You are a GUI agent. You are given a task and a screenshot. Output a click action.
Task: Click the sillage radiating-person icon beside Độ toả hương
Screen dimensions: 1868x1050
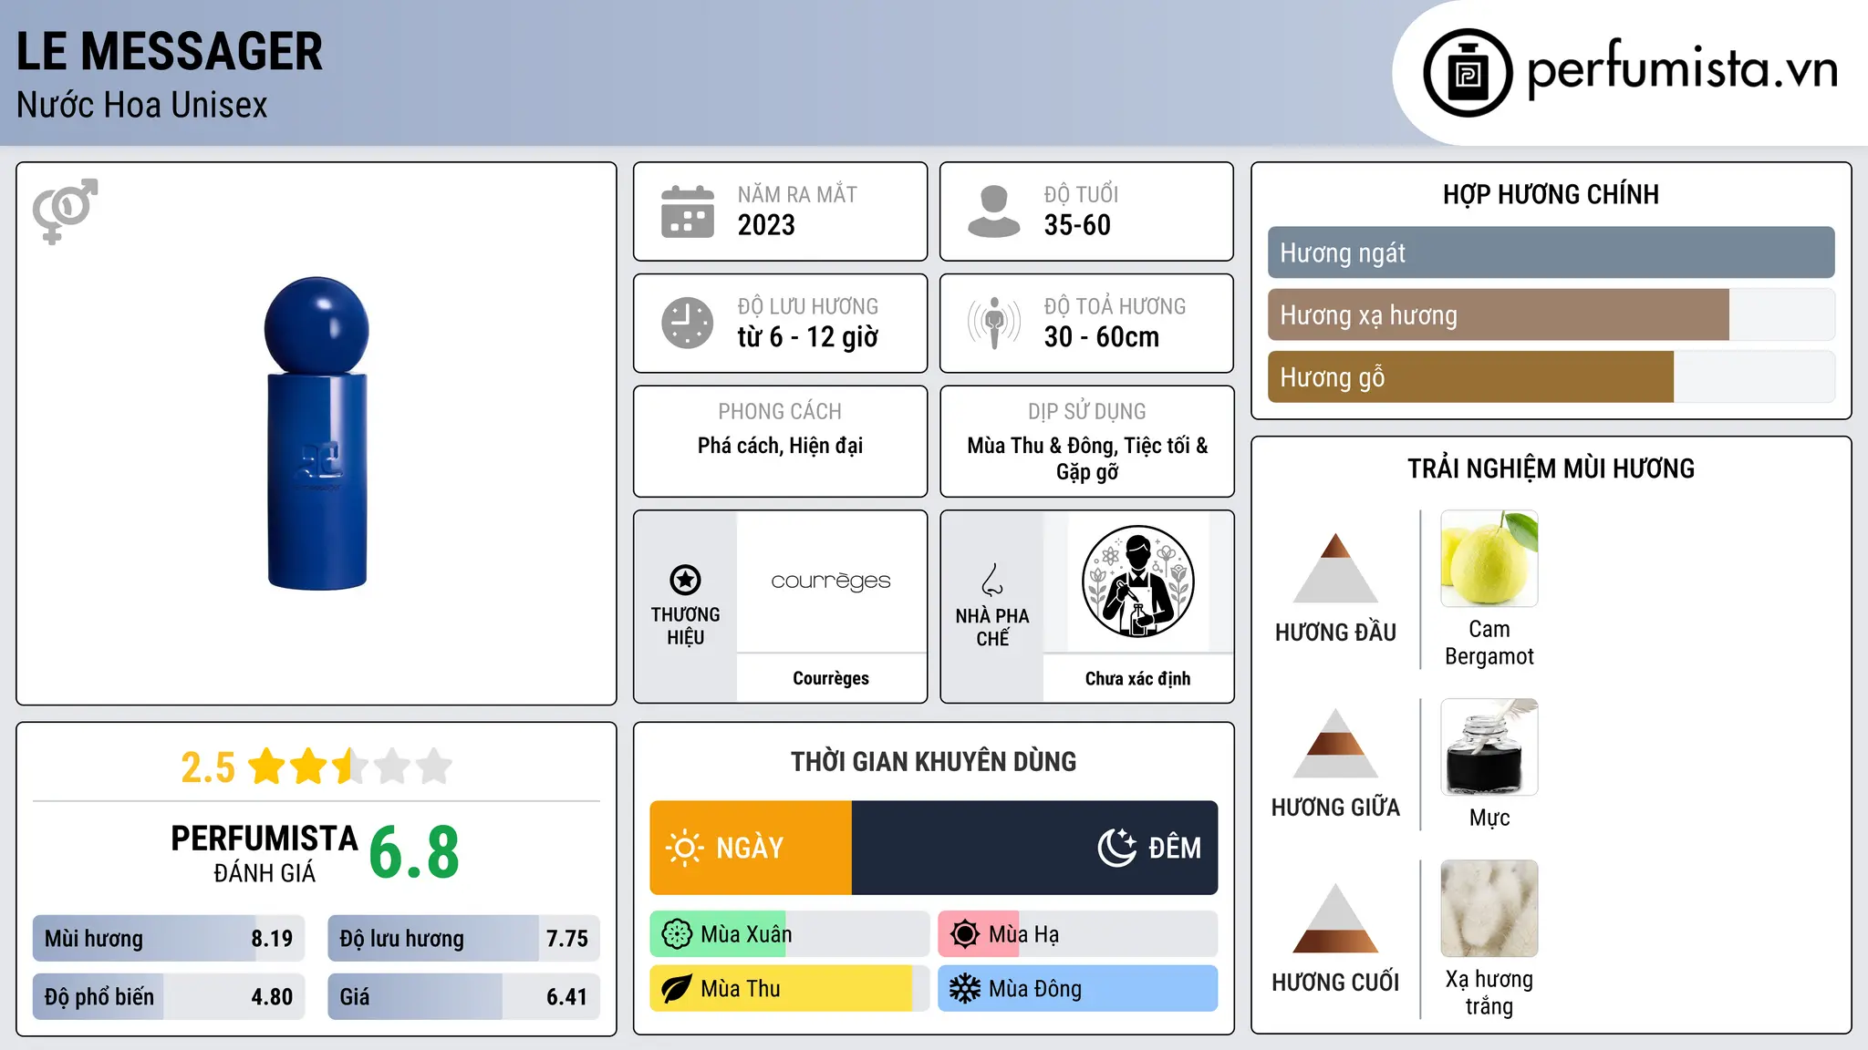(x=994, y=323)
